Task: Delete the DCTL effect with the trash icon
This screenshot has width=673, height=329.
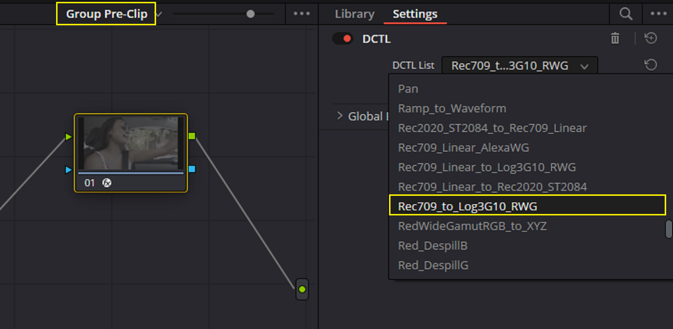Action: pyautogui.click(x=615, y=38)
